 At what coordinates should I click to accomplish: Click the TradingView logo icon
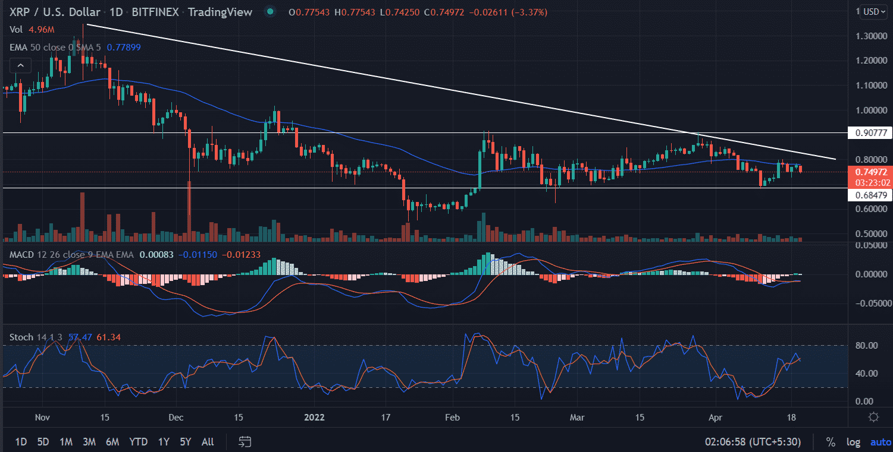[270, 11]
